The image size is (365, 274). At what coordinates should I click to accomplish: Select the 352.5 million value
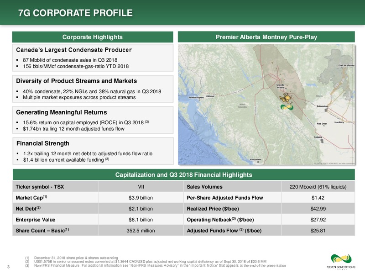(141, 231)
